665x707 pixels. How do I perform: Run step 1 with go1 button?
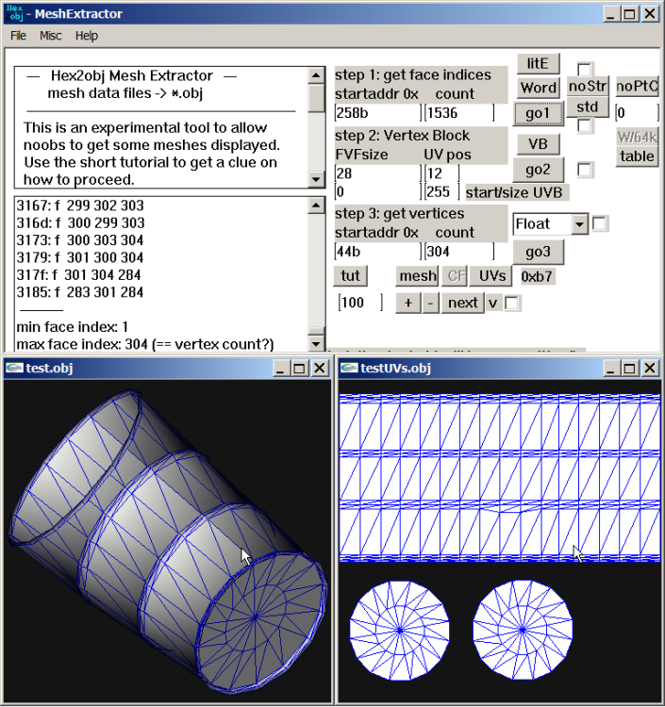(538, 113)
